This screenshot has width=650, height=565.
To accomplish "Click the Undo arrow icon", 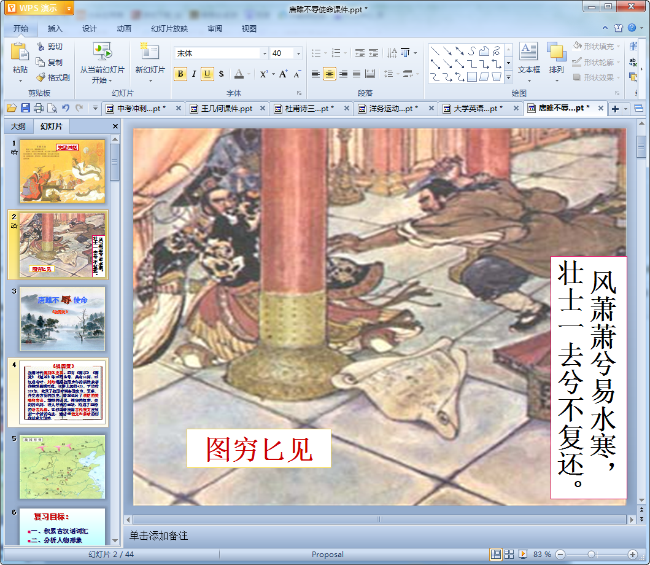I will tap(66, 108).
